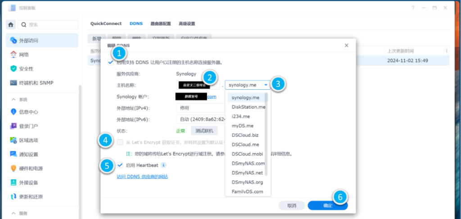Close the Edit DDNS dialog
The height and width of the screenshot is (219, 461).
346,46
